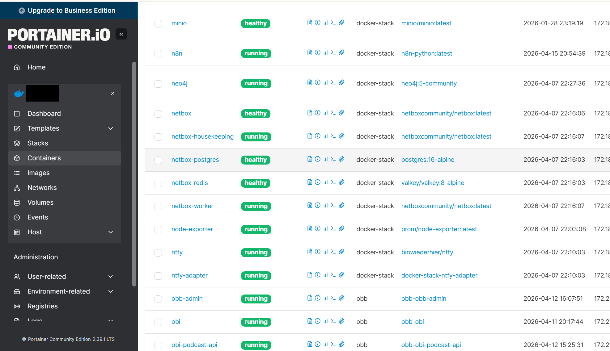610x351 pixels.
Task: View stats for obi container
Action: click(x=325, y=321)
